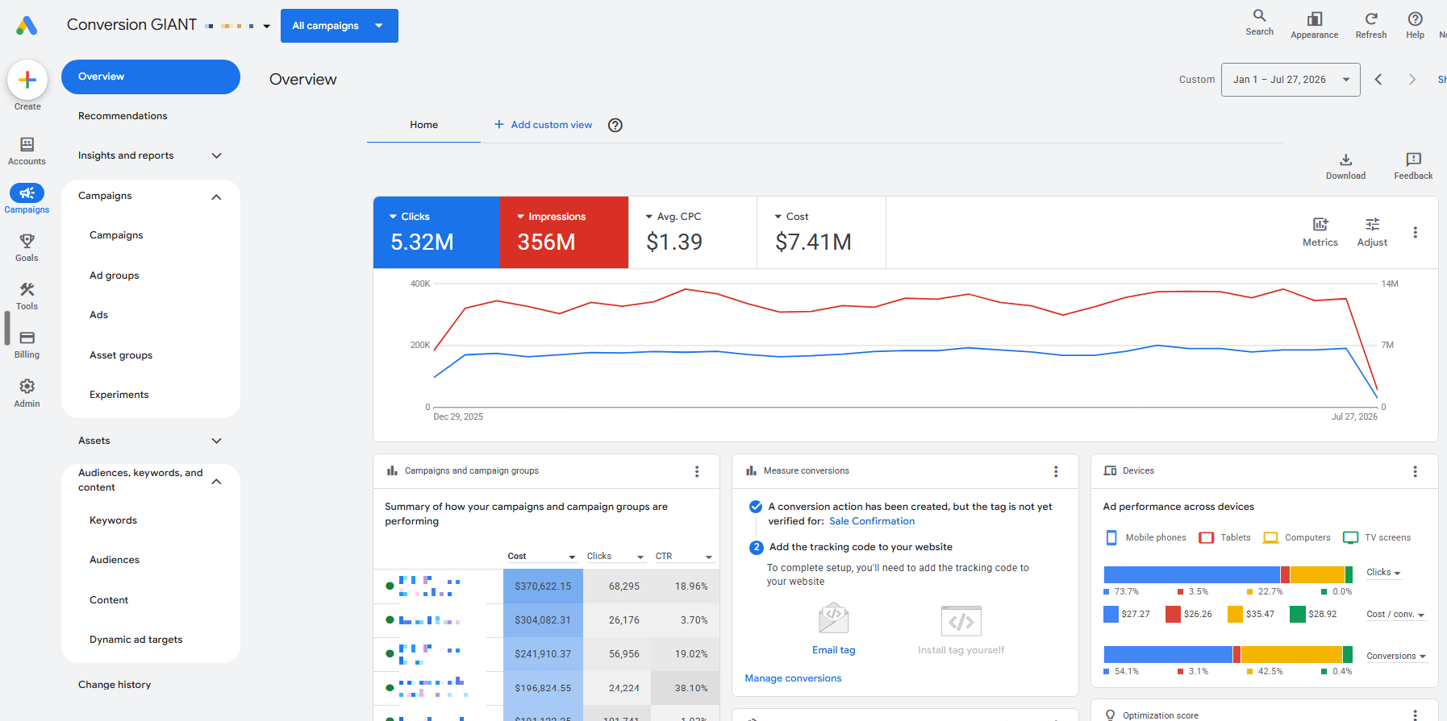Screen dimensions: 1447x721
Task: Select Overview in the sidebar
Action: (150, 77)
